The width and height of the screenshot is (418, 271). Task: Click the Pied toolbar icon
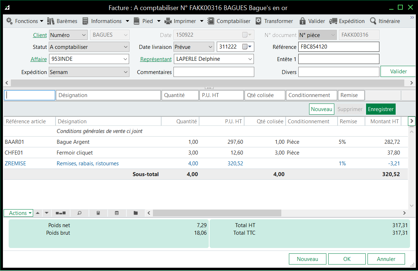point(136,21)
